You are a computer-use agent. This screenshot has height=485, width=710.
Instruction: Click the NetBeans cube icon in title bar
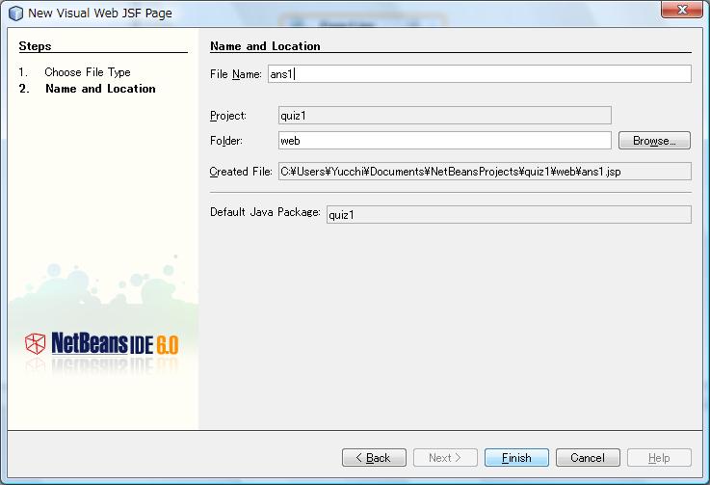tap(15, 13)
